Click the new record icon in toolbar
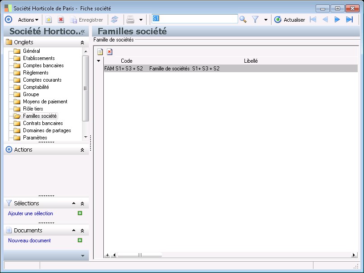This screenshot has height=273, width=364. (x=49, y=19)
